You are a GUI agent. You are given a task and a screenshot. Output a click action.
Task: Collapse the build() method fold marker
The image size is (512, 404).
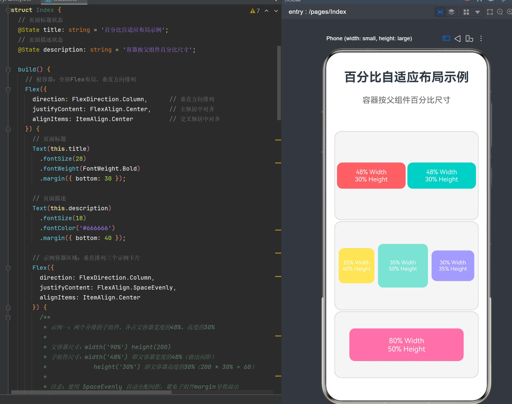click(8, 70)
